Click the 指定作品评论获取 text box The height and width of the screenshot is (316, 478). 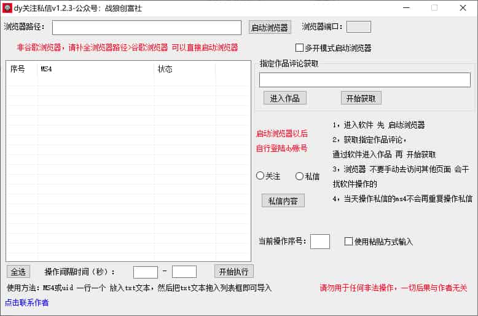[x=364, y=80]
